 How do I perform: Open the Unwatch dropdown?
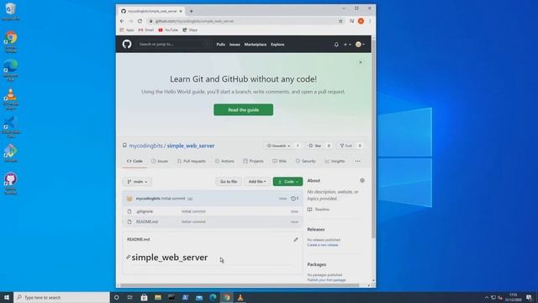tap(278, 146)
